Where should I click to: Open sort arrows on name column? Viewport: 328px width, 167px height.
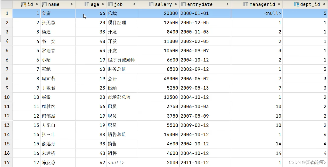pyautogui.click(x=71, y=4)
